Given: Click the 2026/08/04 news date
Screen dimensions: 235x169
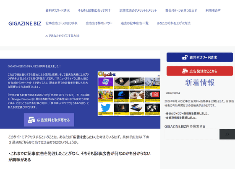Looking at the screenshot, I should tap(172, 93).
